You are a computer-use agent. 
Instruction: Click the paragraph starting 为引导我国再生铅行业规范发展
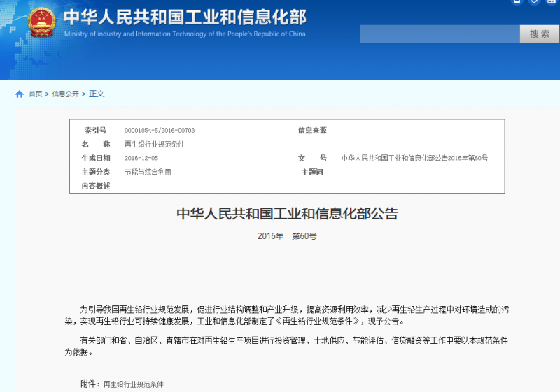coord(287,315)
